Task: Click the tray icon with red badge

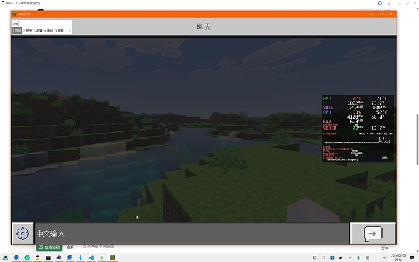Action: coord(324,258)
